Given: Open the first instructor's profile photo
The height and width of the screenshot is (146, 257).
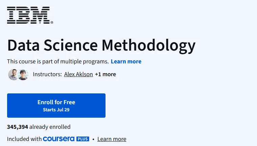Looking at the screenshot, I should coord(14,75).
